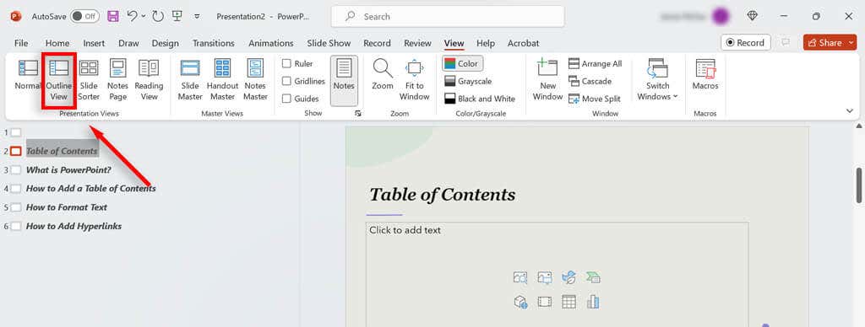Open the Undo history dropdown
This screenshot has width=865, height=327.
click(144, 16)
